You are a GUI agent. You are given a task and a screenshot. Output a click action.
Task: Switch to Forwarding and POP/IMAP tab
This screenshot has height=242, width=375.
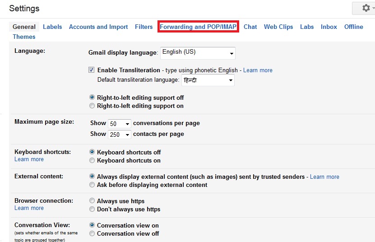click(x=198, y=27)
